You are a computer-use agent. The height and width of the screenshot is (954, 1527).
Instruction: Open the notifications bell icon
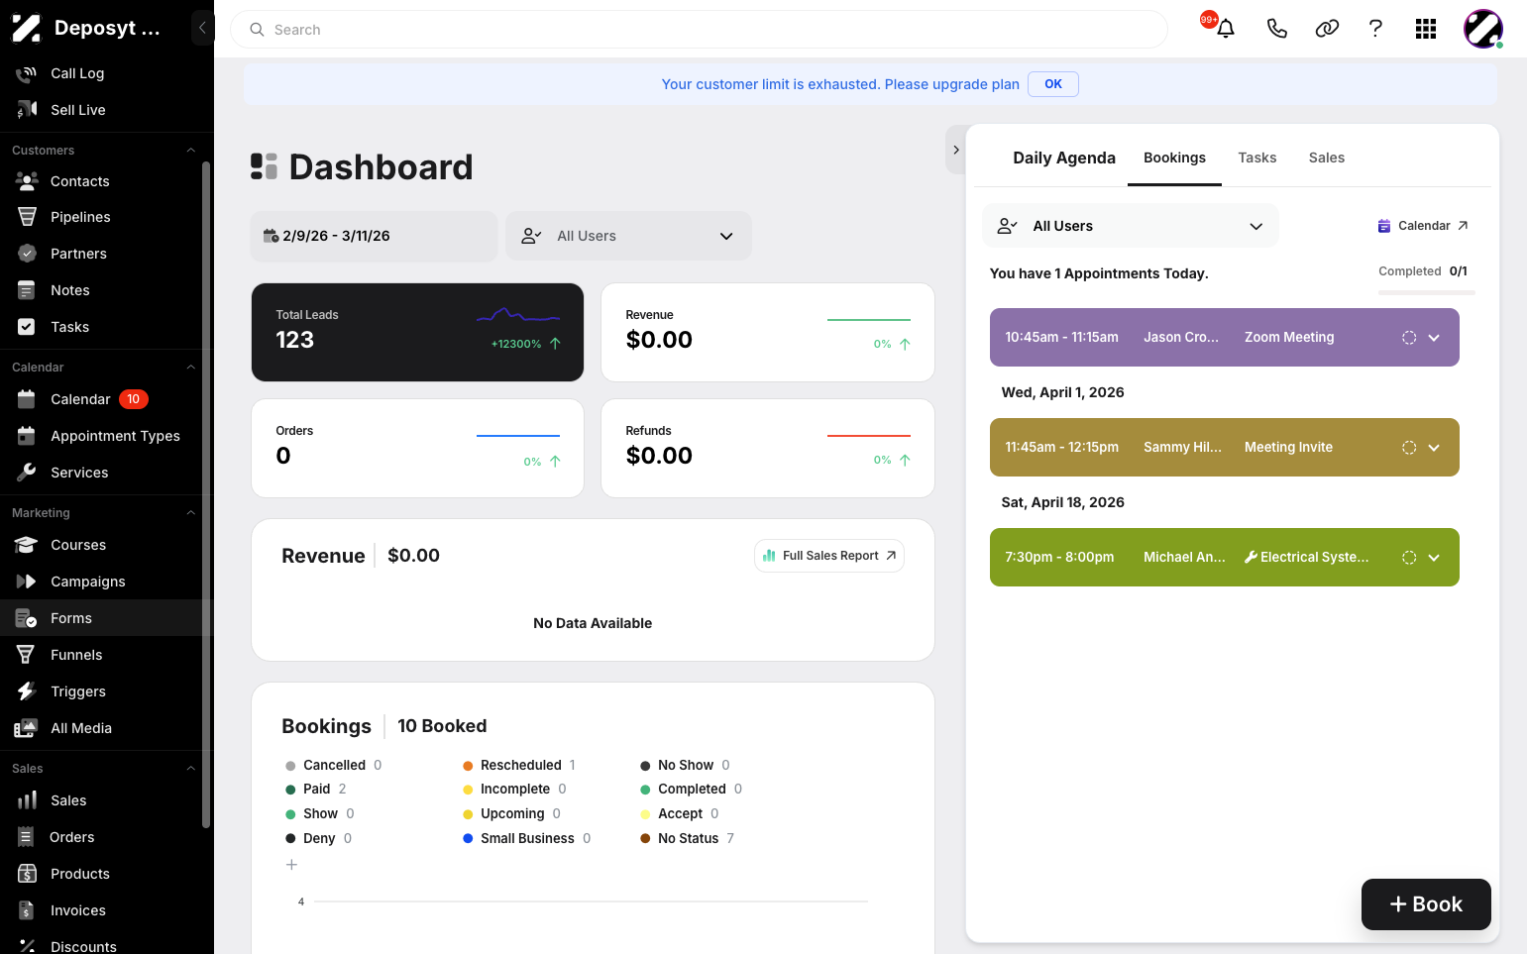click(1226, 29)
